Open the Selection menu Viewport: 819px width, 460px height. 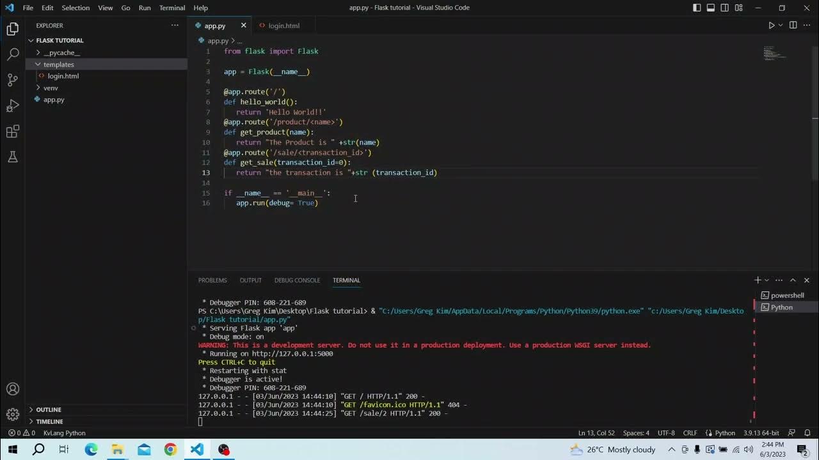76,8
